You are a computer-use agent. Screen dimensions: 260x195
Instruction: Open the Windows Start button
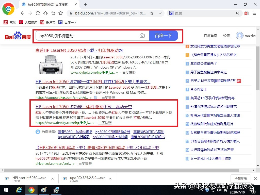(6, 190)
